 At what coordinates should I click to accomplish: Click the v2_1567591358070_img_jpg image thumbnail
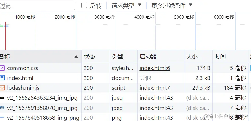[x=2, y=108]
